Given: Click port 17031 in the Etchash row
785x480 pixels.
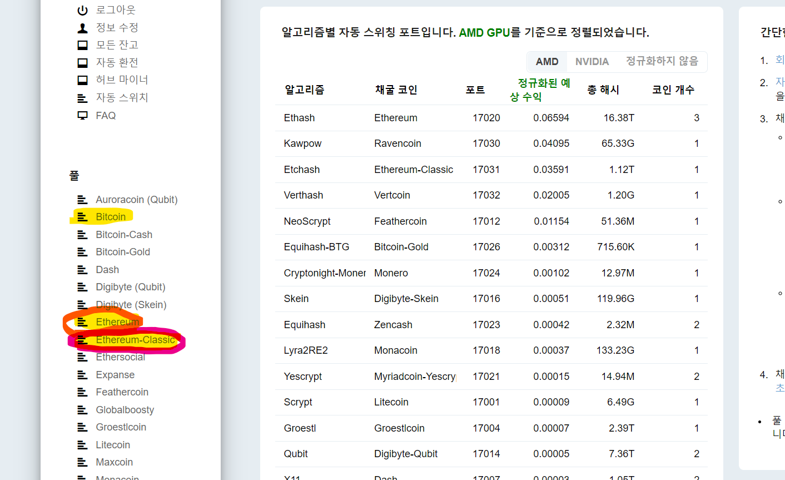Looking at the screenshot, I should coord(486,170).
